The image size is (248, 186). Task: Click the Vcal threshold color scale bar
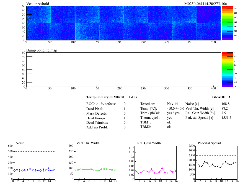[227, 23]
